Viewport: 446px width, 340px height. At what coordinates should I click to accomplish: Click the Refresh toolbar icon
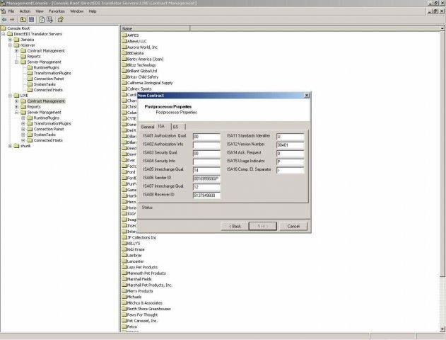42,20
